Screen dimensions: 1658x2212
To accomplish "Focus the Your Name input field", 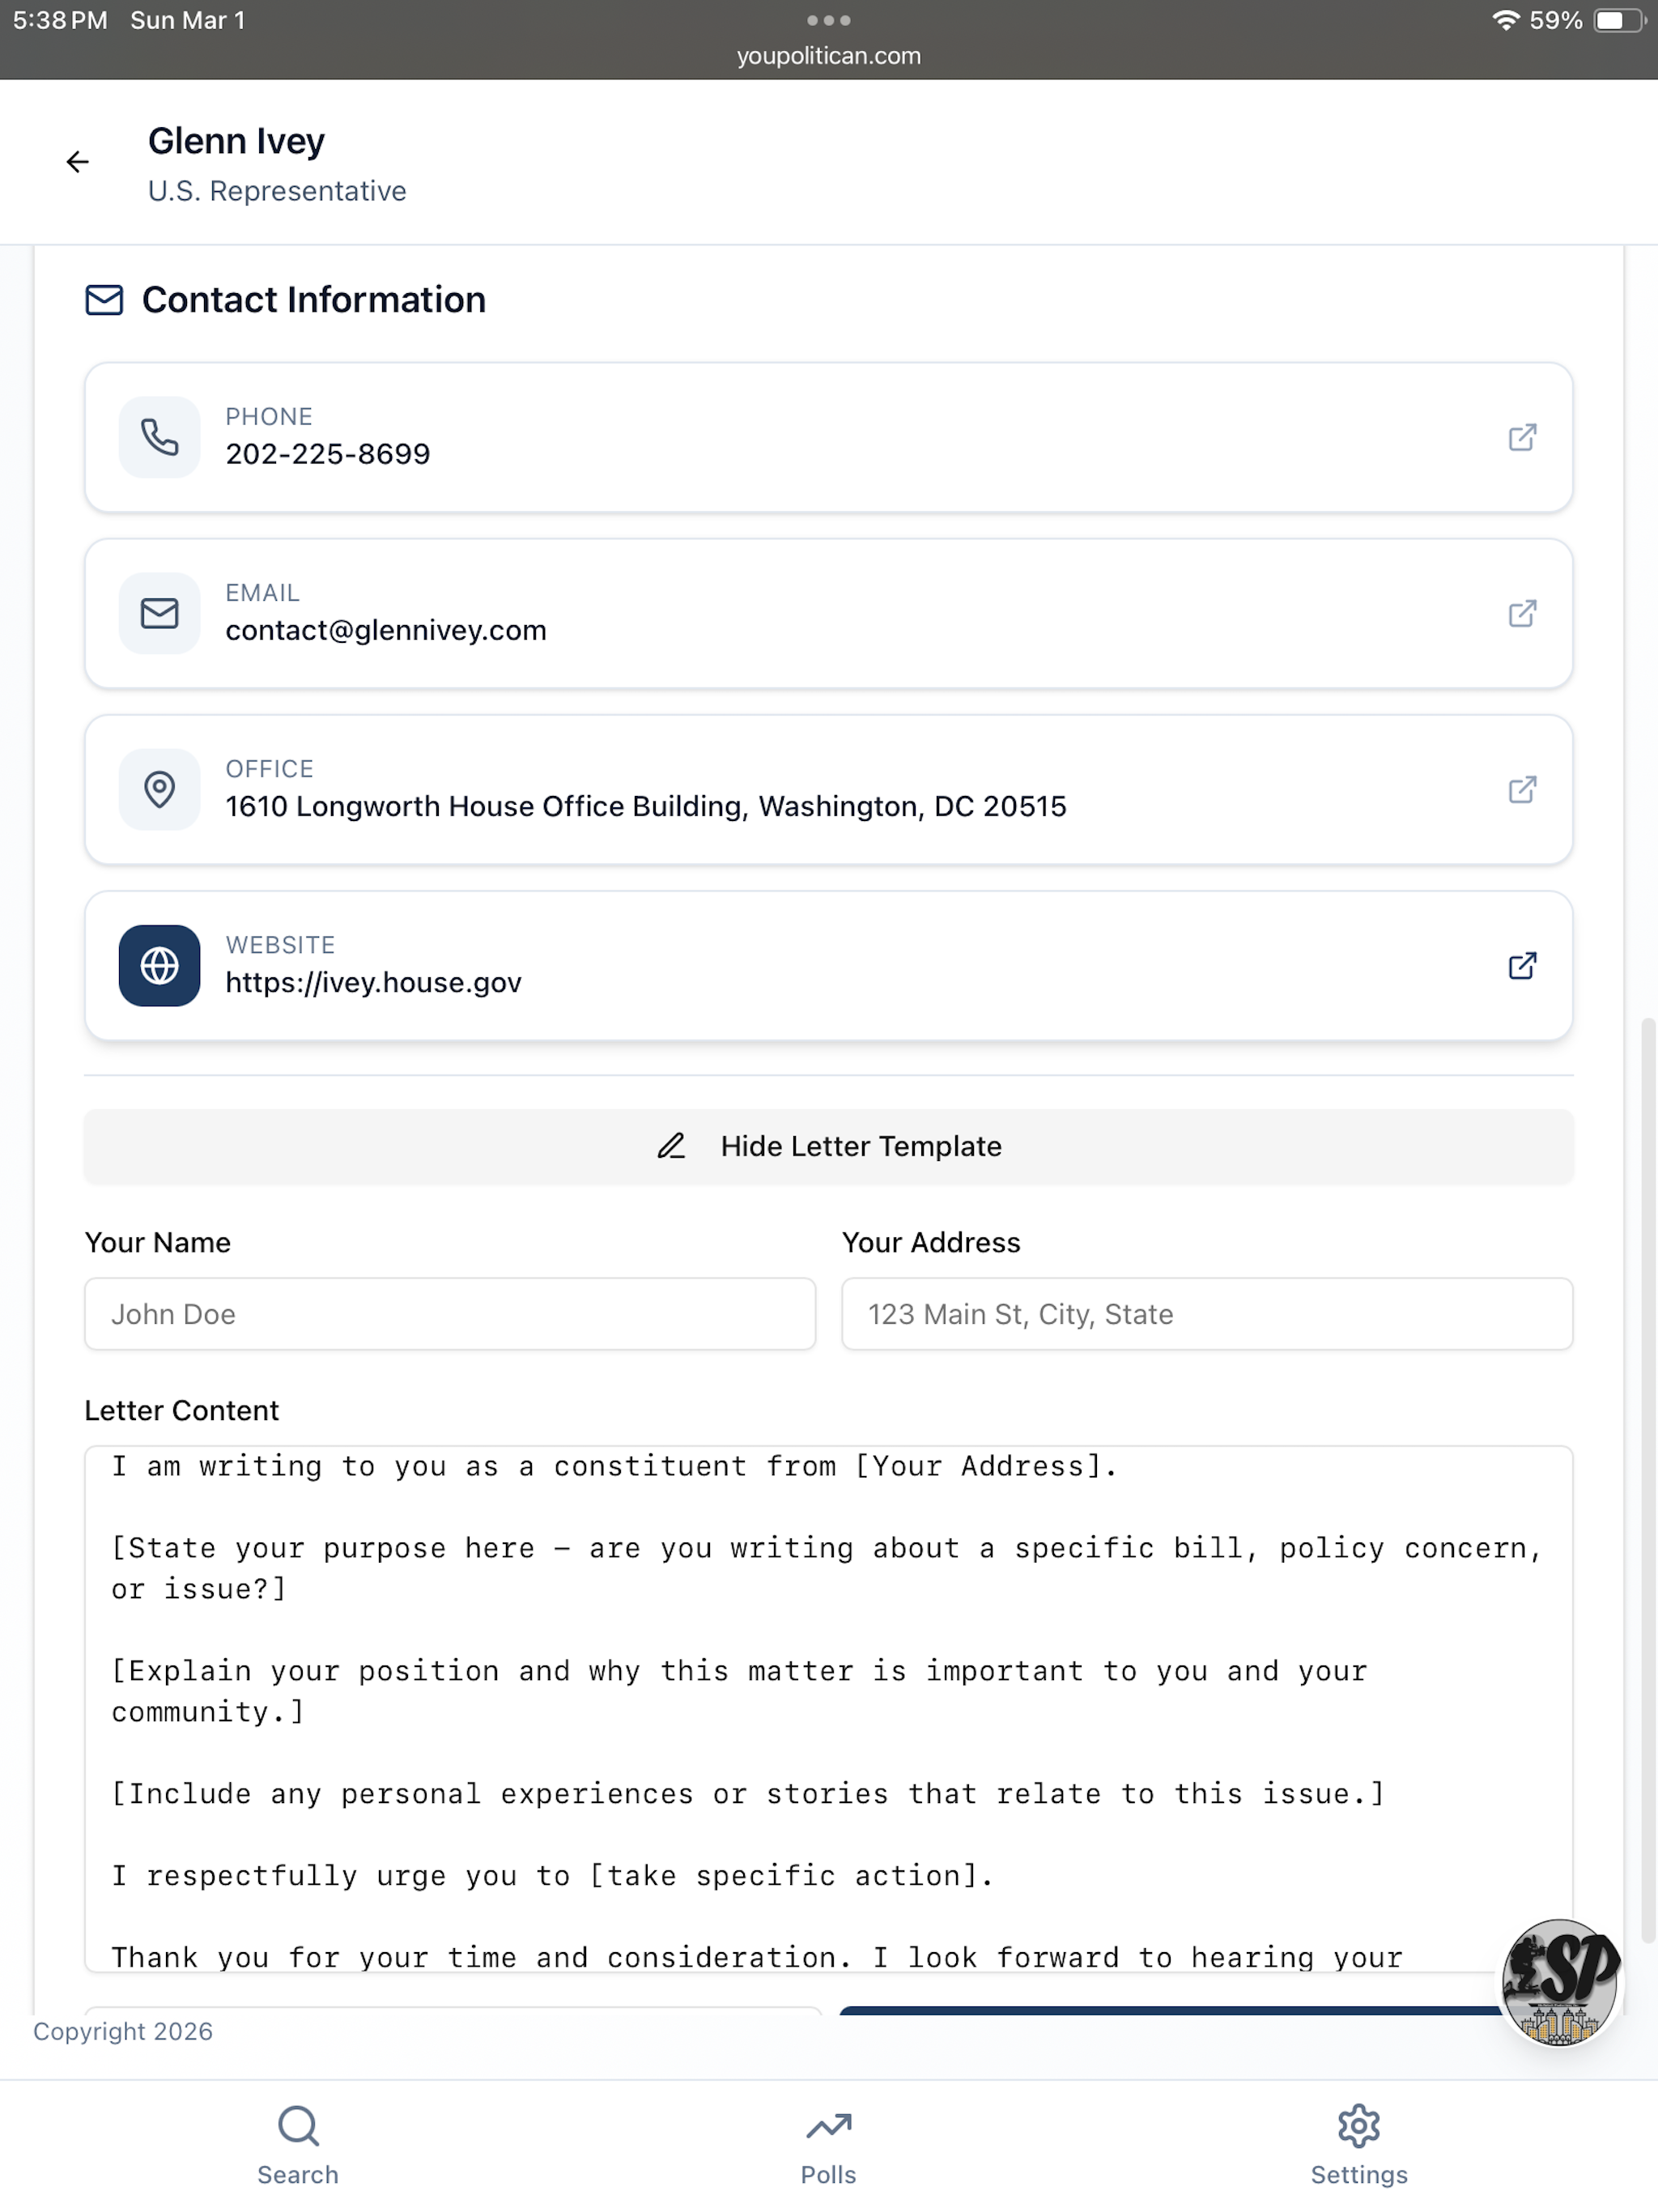I will pyautogui.click(x=450, y=1314).
